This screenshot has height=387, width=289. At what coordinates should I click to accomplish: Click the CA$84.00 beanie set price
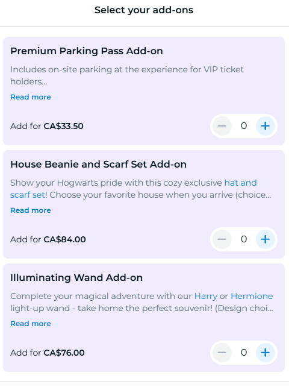(x=64, y=239)
